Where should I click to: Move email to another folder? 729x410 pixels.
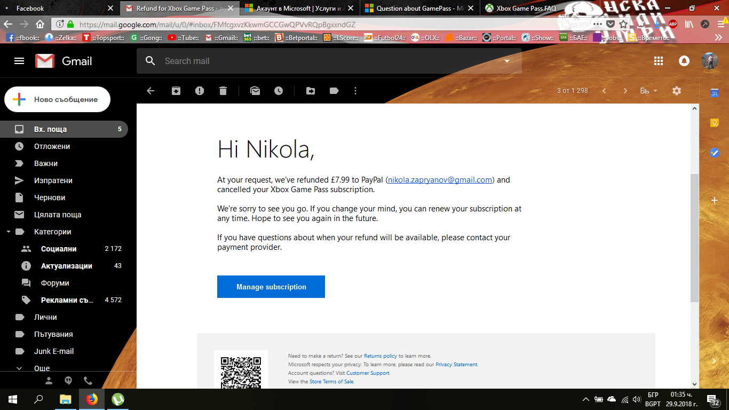pyautogui.click(x=311, y=91)
